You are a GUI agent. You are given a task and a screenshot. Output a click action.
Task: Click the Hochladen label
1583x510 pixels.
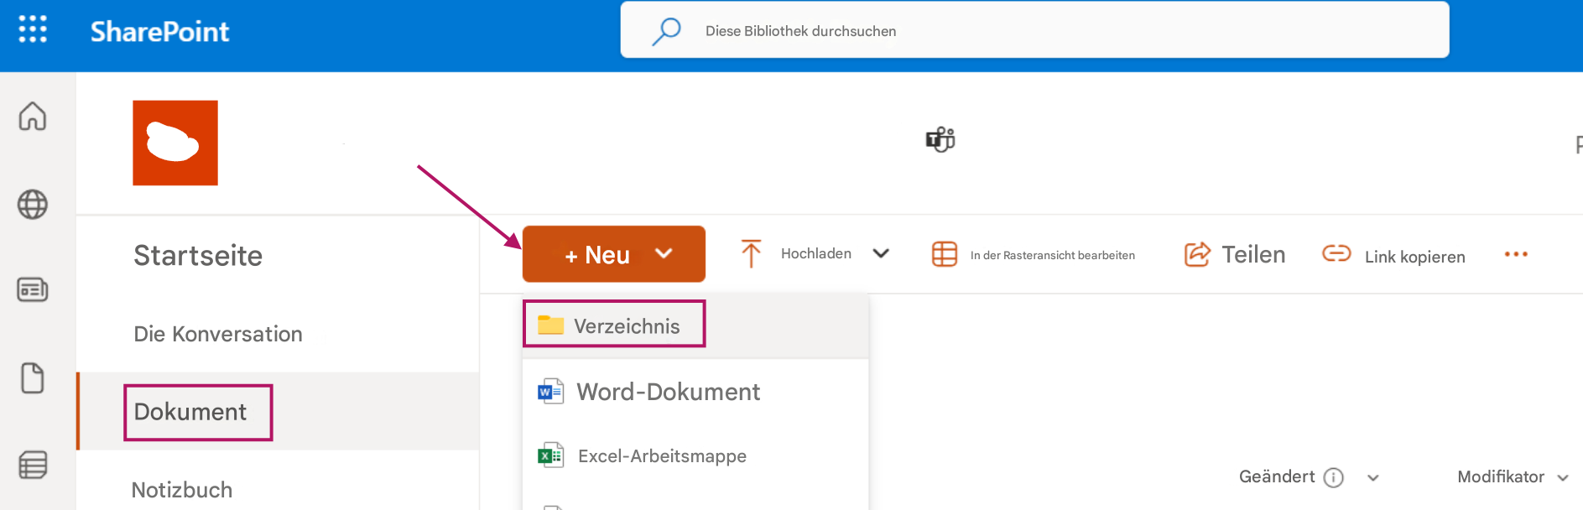coord(816,253)
